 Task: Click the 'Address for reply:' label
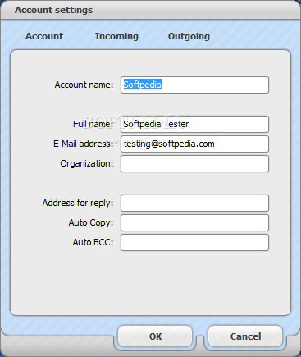coord(78,203)
